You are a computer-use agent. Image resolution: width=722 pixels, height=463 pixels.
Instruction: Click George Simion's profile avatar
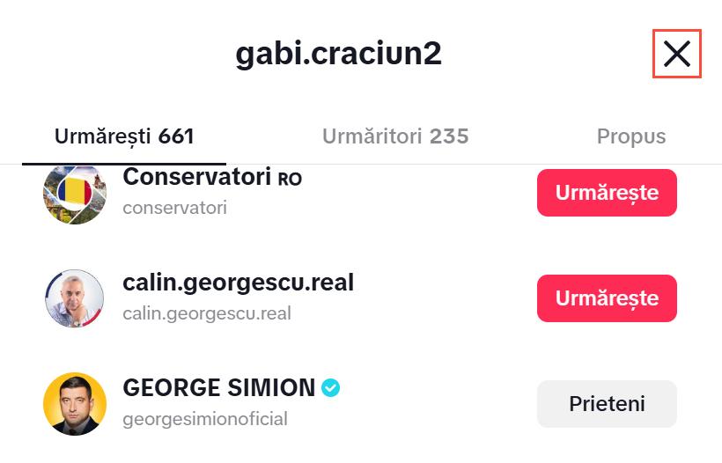[75, 404]
